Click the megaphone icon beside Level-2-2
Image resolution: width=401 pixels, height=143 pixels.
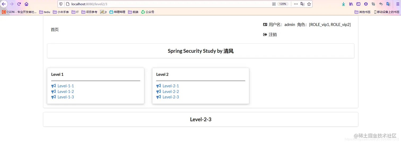[159, 91]
